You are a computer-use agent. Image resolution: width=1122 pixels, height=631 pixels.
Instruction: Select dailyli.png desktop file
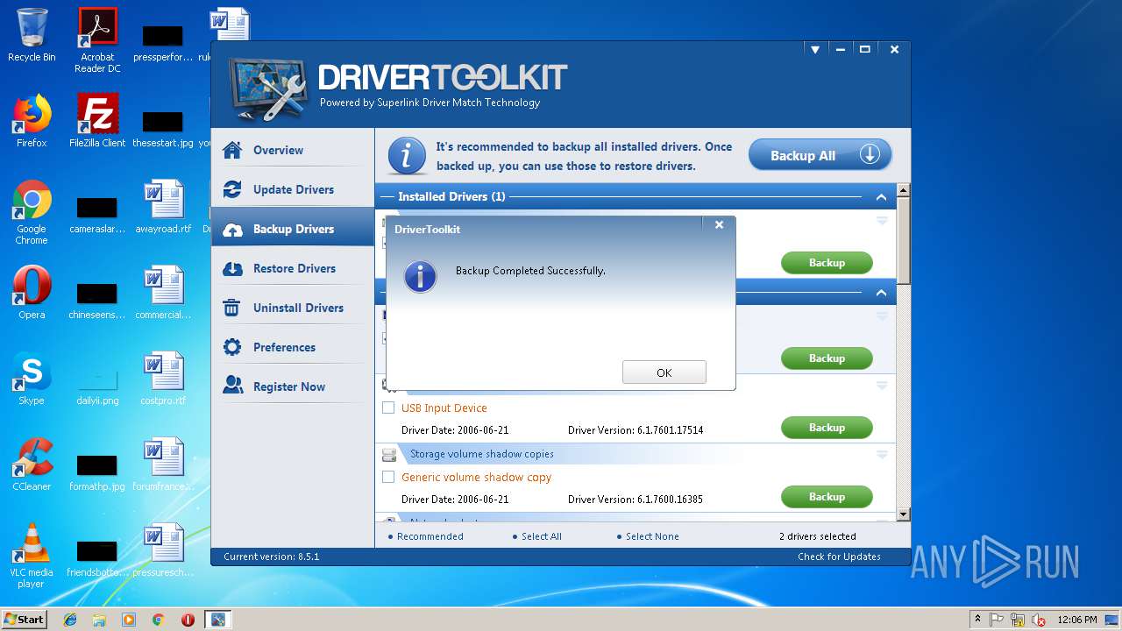97,384
